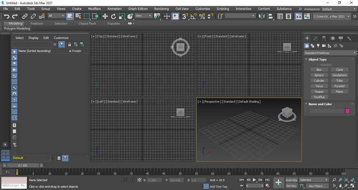The height and width of the screenshot is (190, 358).
Task: Open the Selected key filter dropdown
Action: tap(314, 180)
